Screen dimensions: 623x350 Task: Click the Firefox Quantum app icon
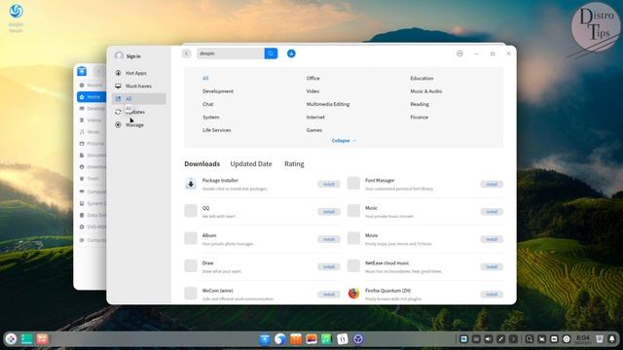click(x=353, y=294)
